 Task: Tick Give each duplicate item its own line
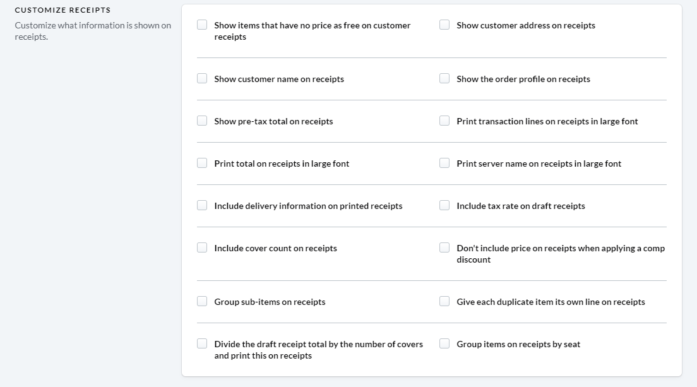coord(444,301)
